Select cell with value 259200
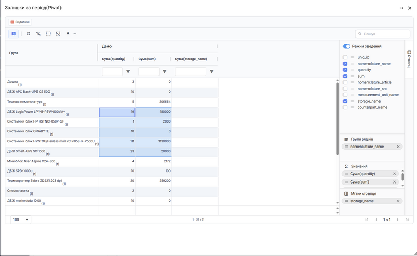 153,181
